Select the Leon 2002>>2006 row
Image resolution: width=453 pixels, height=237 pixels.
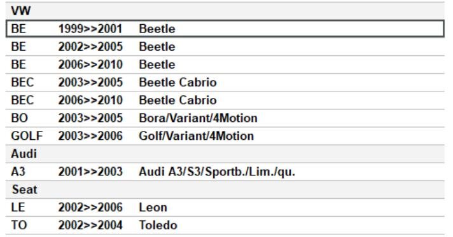pyautogui.click(x=225, y=208)
